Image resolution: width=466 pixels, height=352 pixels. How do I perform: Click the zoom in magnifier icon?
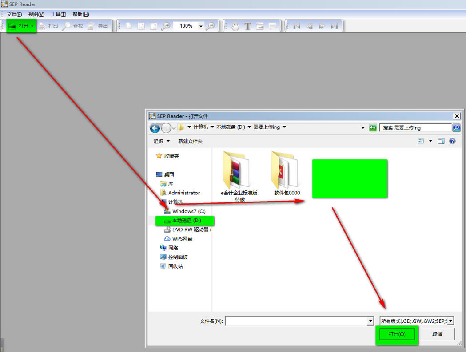[166, 26]
